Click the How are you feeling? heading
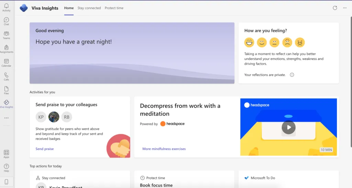Viewport: 352px width, 188px height. (266, 31)
